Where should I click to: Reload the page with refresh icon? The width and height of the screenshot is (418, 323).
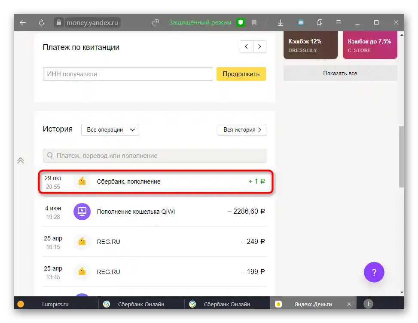41,23
